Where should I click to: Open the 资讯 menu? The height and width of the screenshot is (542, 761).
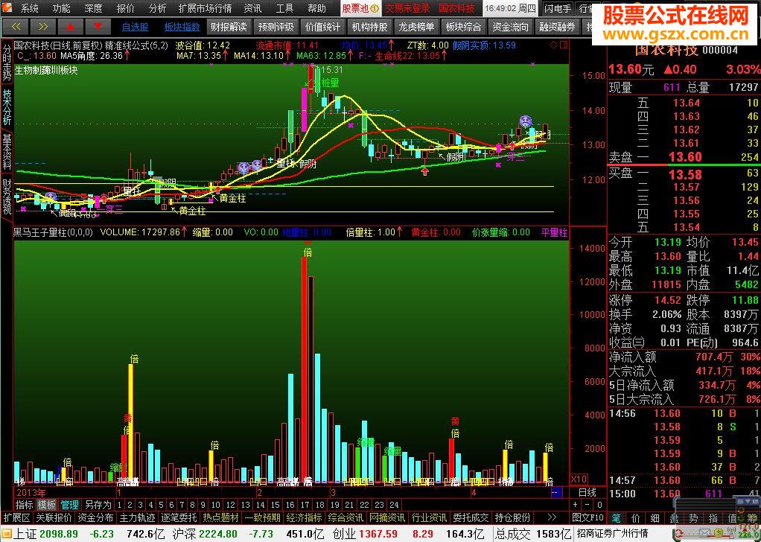coord(252,8)
